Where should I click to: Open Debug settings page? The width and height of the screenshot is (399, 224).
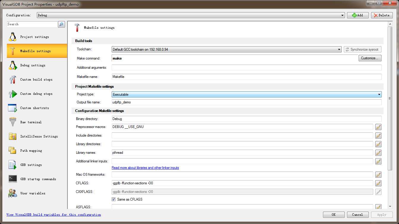37,65
